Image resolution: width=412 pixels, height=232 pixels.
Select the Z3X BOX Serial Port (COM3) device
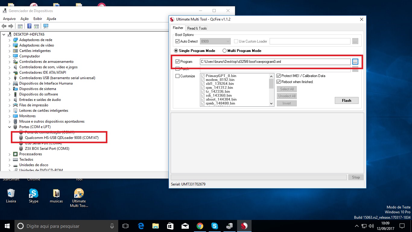(47, 149)
